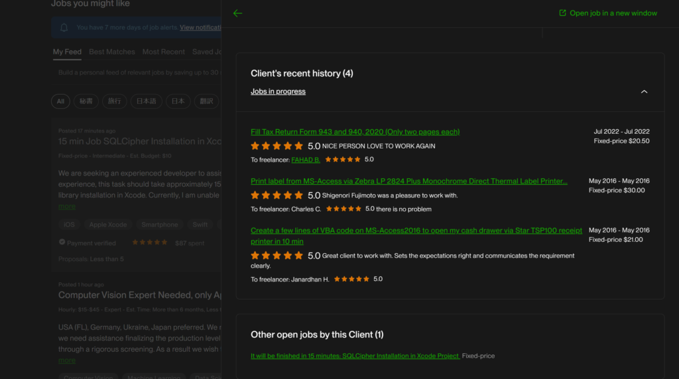The image size is (679, 379).
Task: Click the Proposals: Less than 5 text
Action: tap(91, 259)
